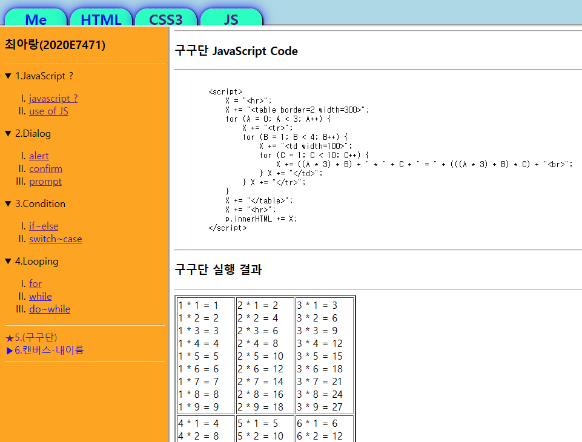582x442 pixels.
Task: Click the 최아랑(2020E7471) heading
Action: click(x=55, y=45)
